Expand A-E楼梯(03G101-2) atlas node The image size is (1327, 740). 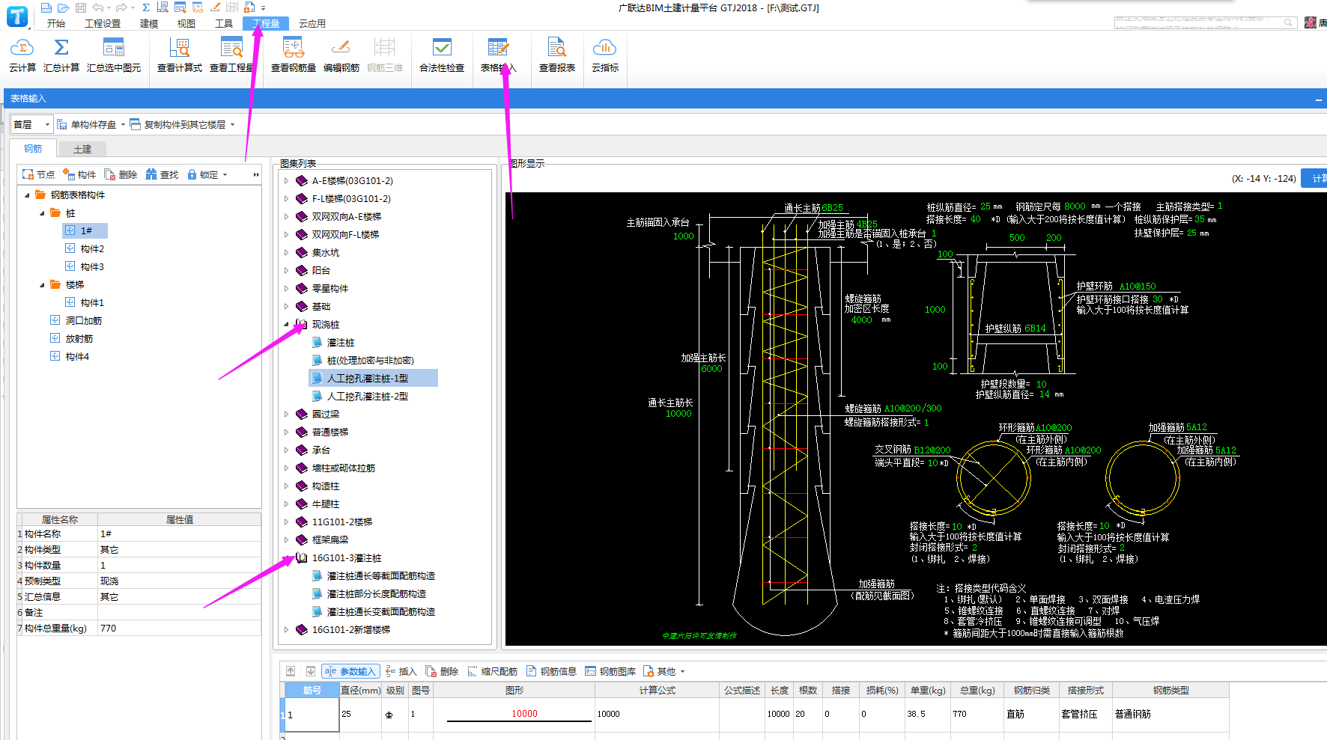point(286,180)
